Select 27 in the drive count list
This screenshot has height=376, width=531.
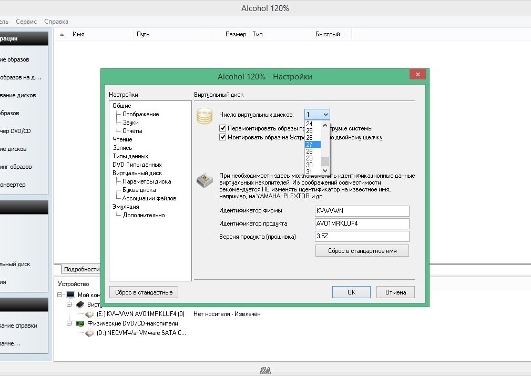pyautogui.click(x=313, y=144)
